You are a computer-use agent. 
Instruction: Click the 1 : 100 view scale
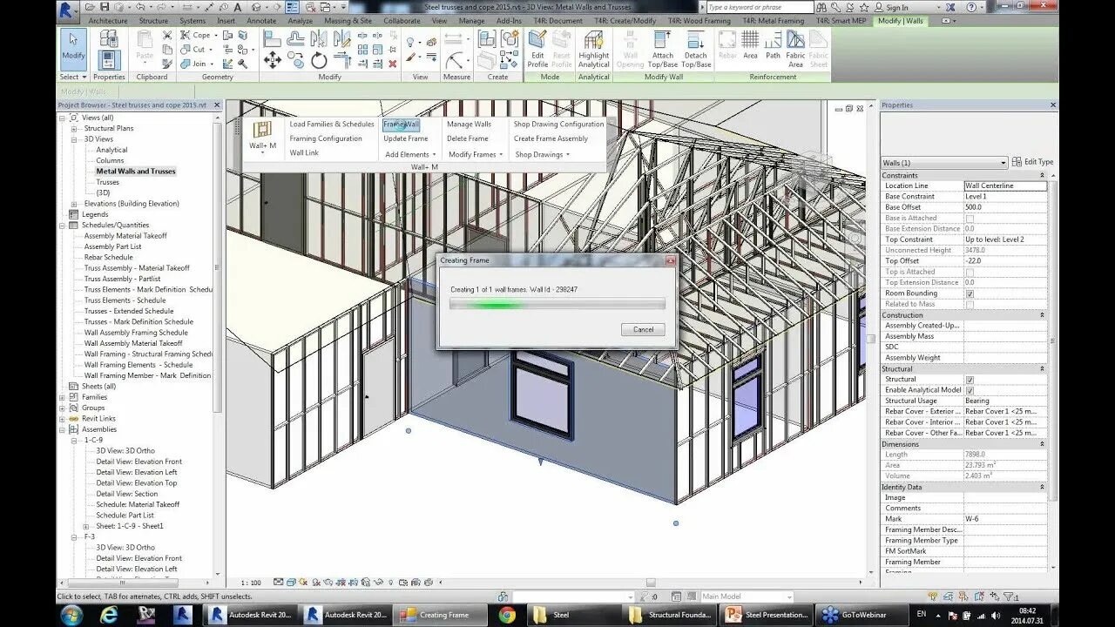(x=251, y=583)
